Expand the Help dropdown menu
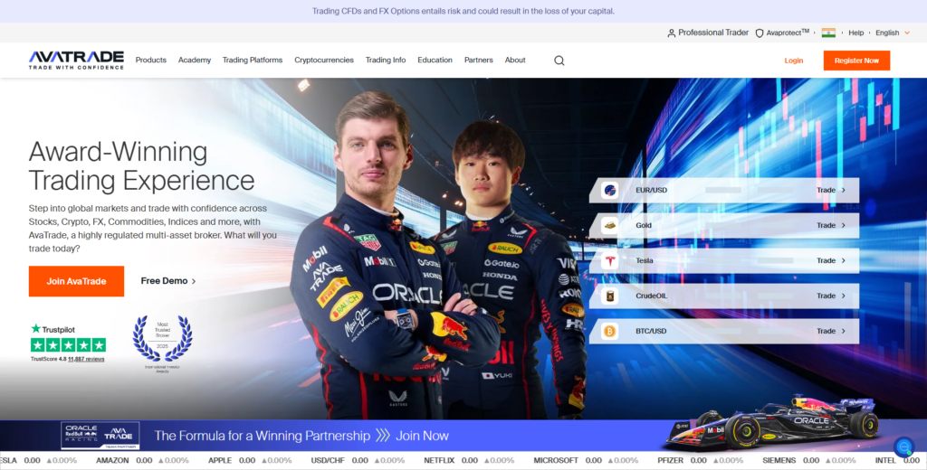The image size is (927, 470). (855, 33)
